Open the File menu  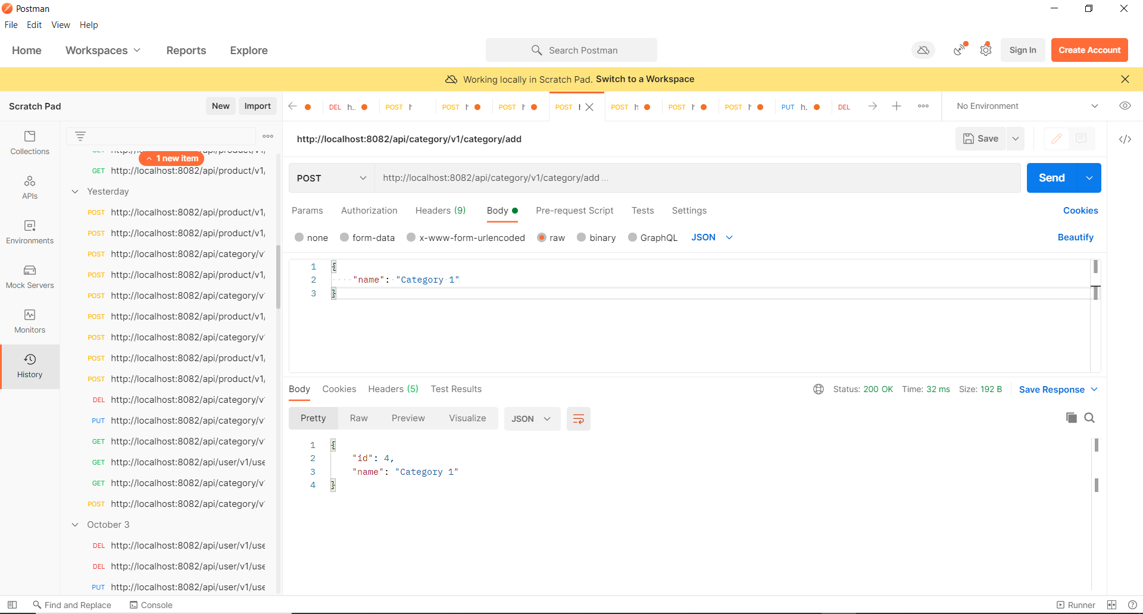(x=11, y=25)
